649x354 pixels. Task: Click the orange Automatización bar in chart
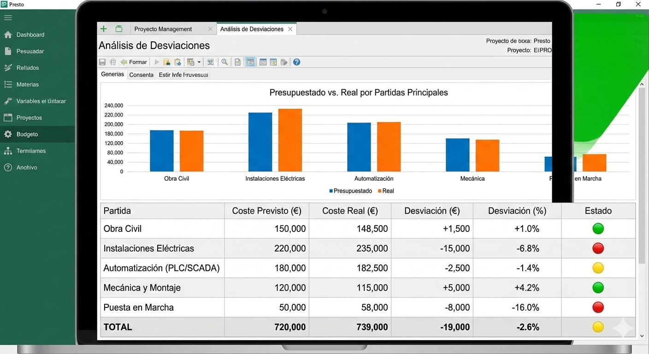coord(389,147)
